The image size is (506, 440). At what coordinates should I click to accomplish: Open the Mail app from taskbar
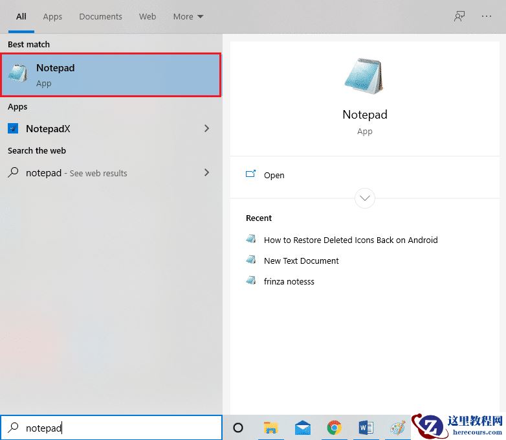(303, 428)
